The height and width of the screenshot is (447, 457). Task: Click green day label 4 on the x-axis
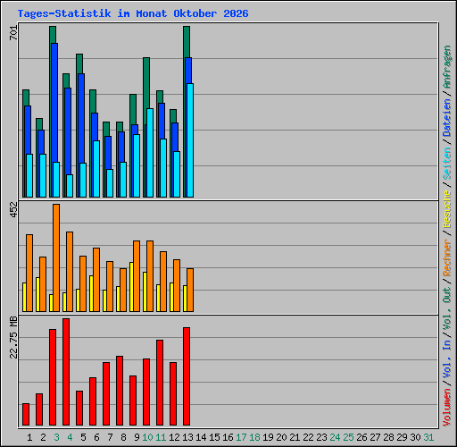70,437
